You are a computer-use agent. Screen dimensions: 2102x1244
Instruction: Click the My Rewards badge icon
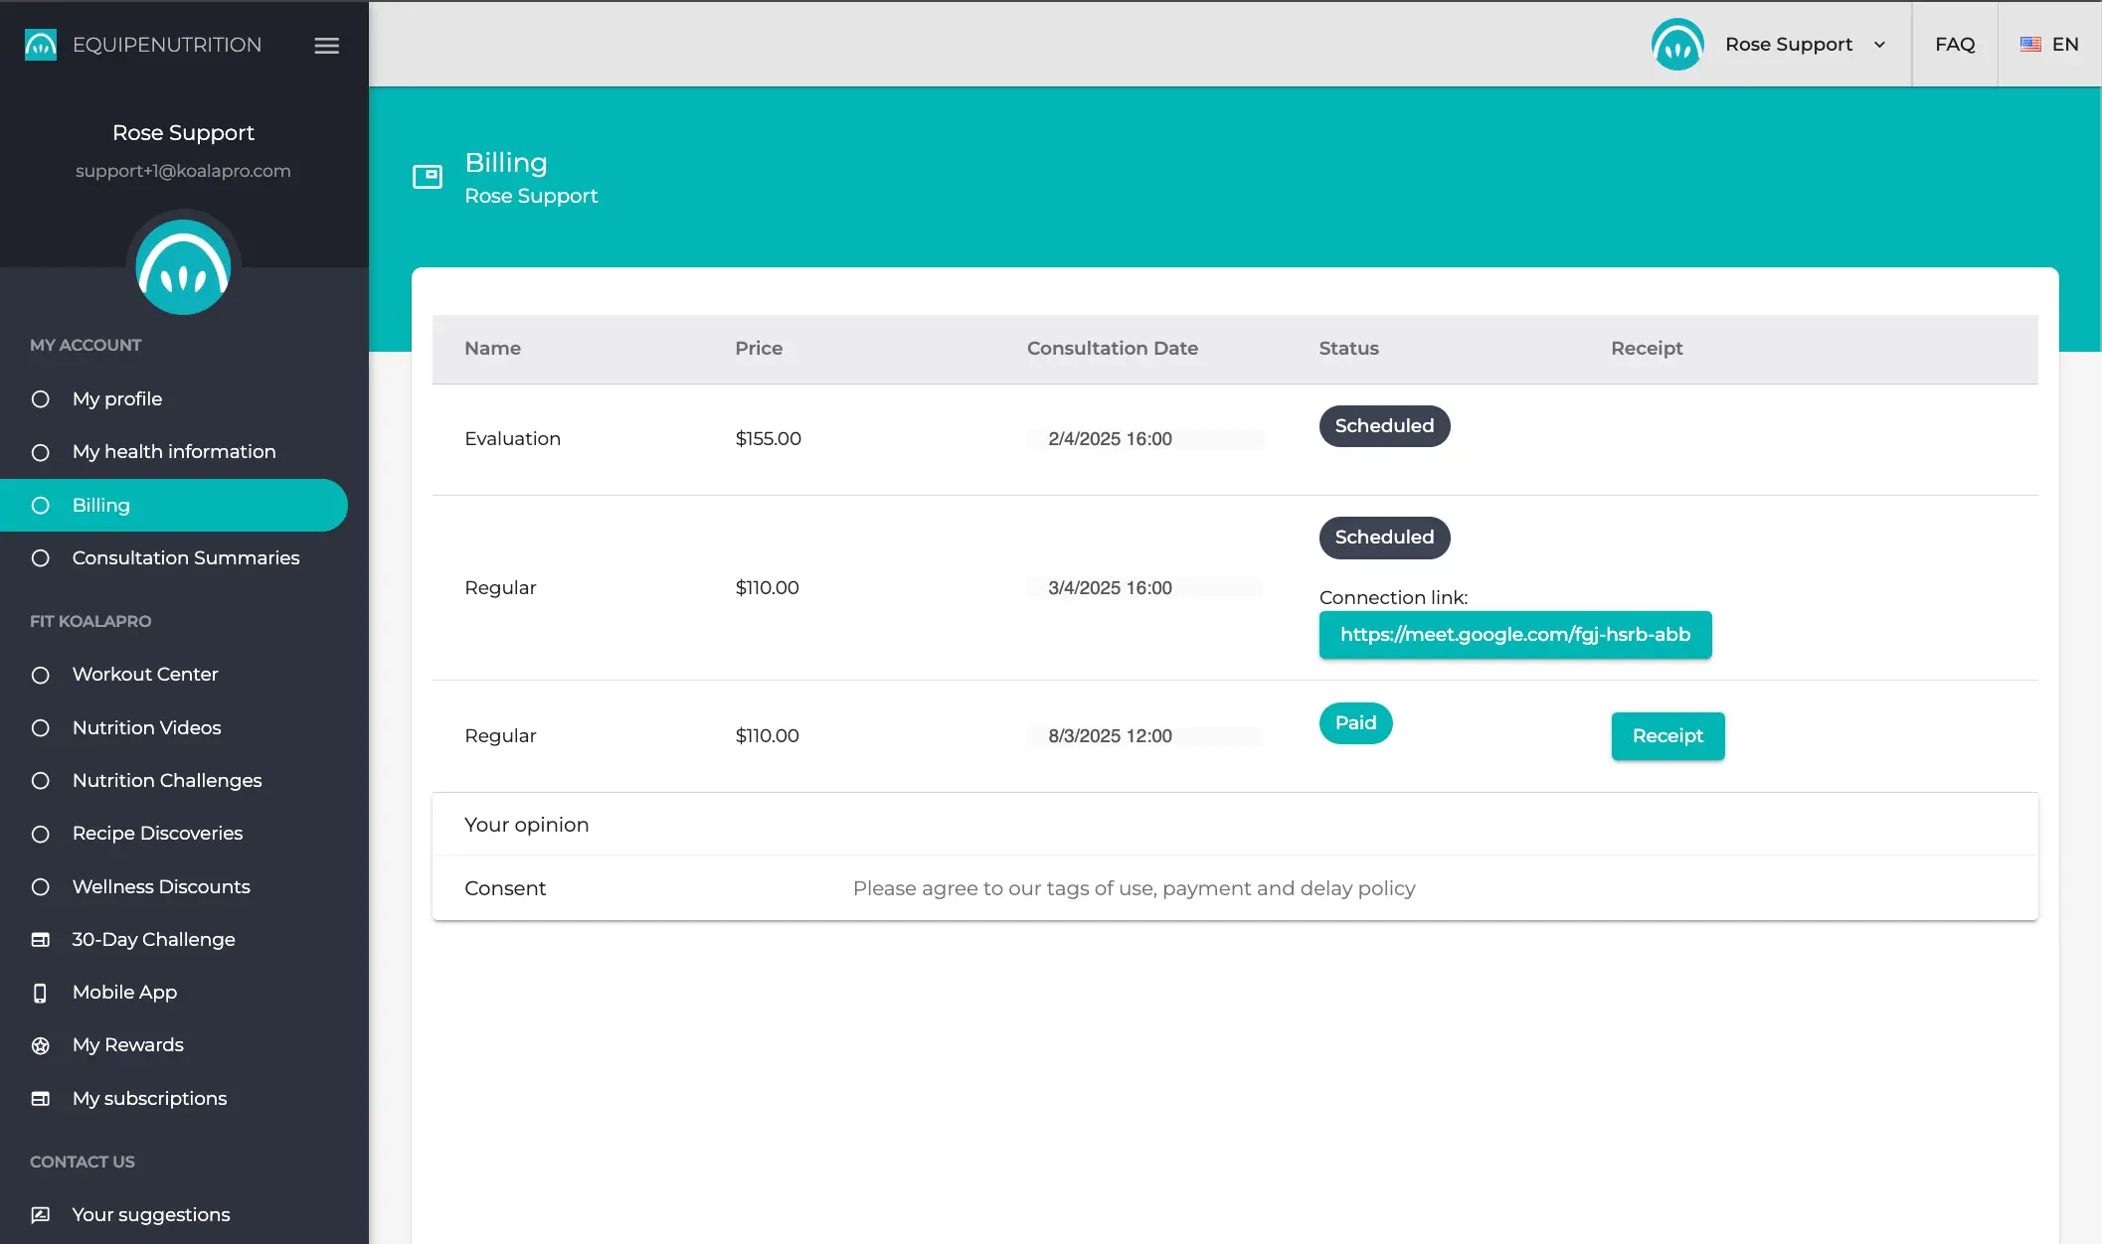pyautogui.click(x=41, y=1045)
